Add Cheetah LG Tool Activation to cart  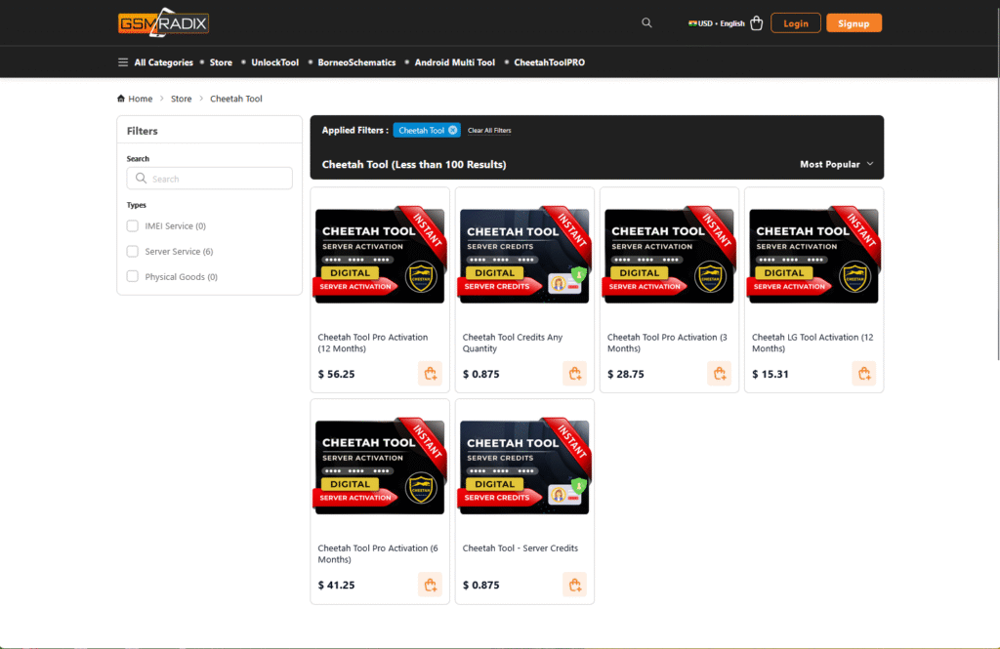click(x=863, y=374)
